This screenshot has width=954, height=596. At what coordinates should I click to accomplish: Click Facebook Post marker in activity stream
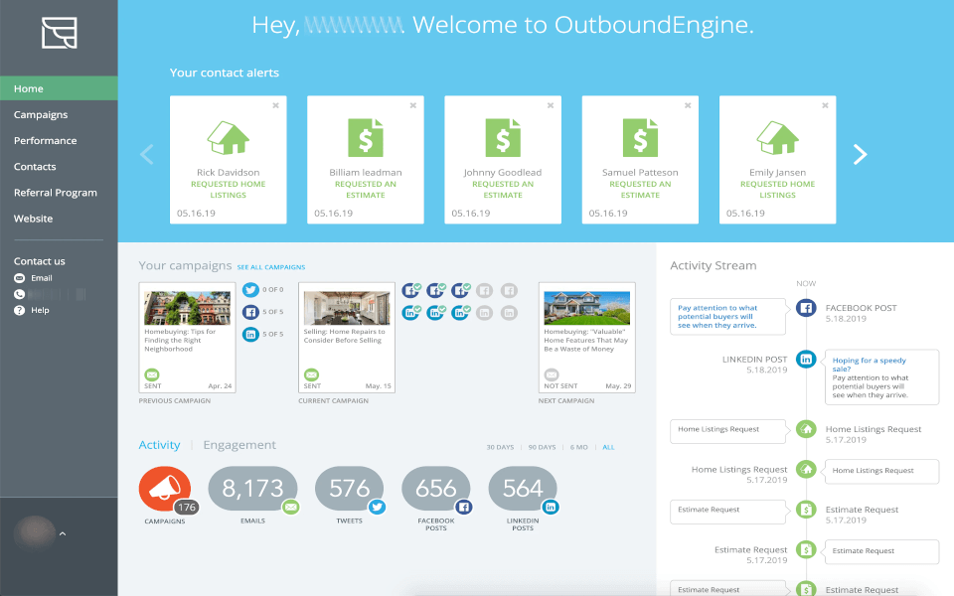806,308
